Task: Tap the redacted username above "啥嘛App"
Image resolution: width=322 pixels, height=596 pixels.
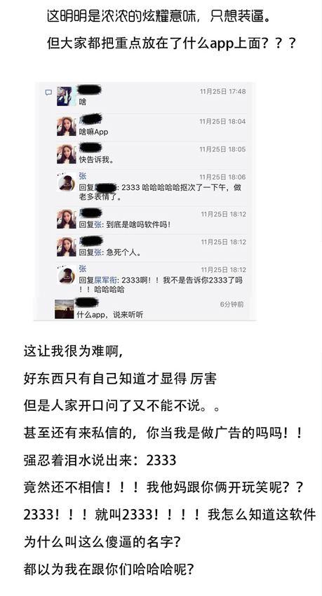Action: tap(91, 120)
